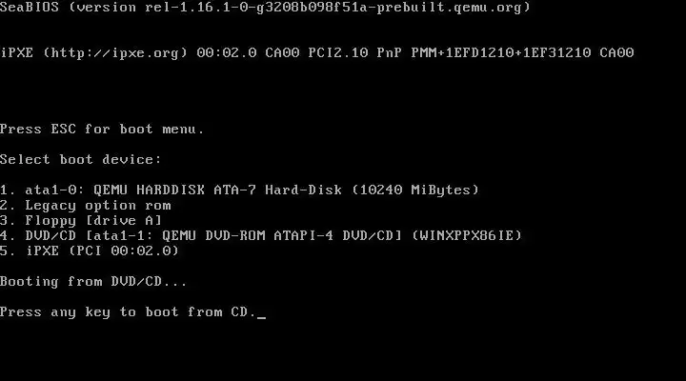Click the 'PCI2.10 PnP' text on iPXE line
The image size is (686, 381).
point(354,53)
